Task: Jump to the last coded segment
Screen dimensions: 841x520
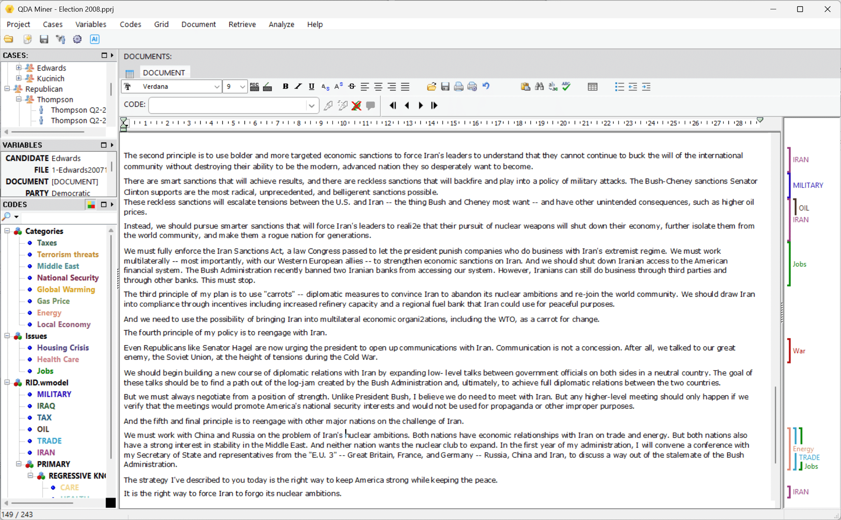Action: point(434,106)
